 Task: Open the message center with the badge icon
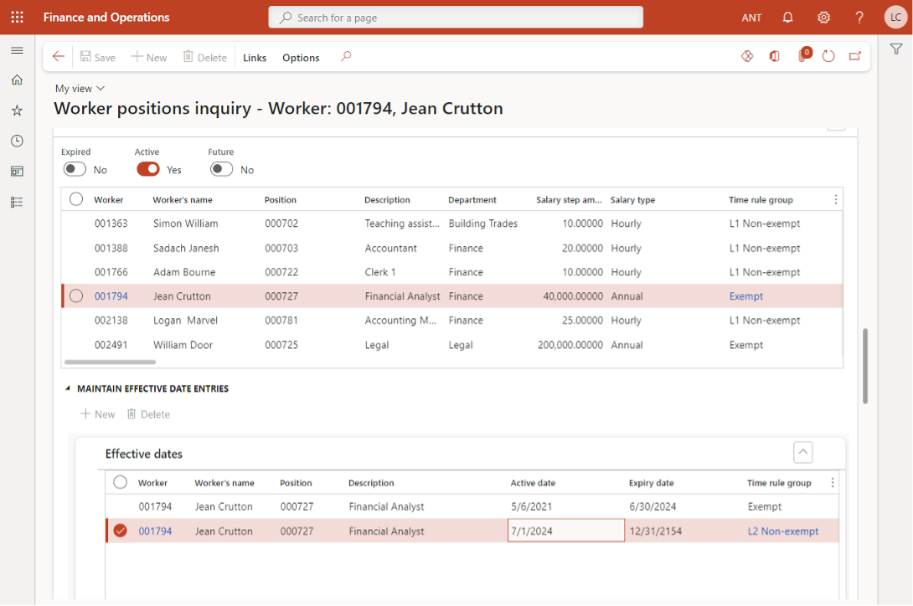click(802, 56)
